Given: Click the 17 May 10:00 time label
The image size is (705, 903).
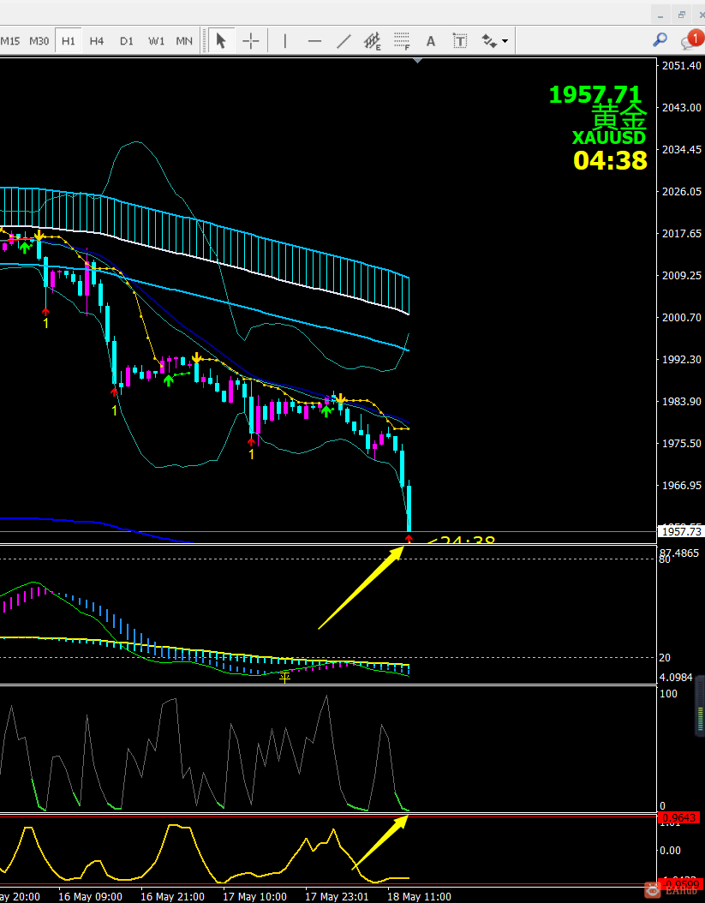Looking at the screenshot, I should (254, 897).
